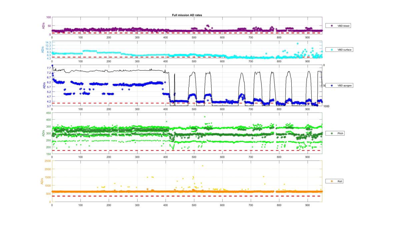Click the 250 tick on Pitch y-axis
The width and height of the screenshot is (400, 227).
coord(49,140)
